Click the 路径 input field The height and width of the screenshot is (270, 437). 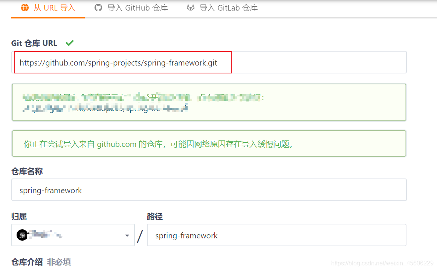pyautogui.click(x=277, y=235)
